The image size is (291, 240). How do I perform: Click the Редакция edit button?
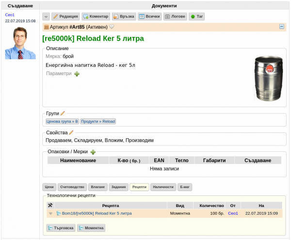[x=65, y=16]
